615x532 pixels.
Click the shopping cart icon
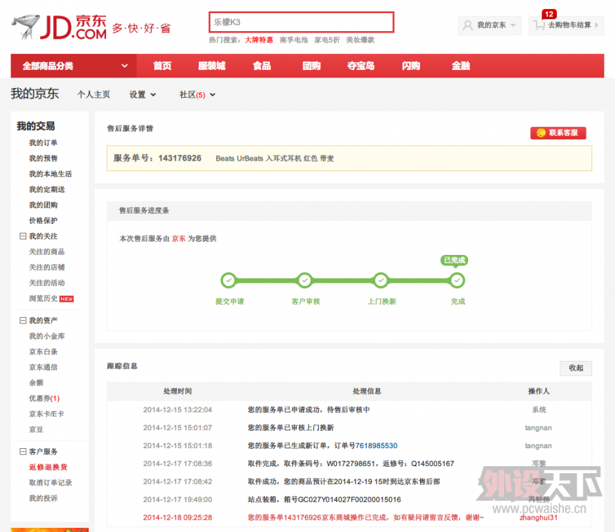click(x=539, y=25)
